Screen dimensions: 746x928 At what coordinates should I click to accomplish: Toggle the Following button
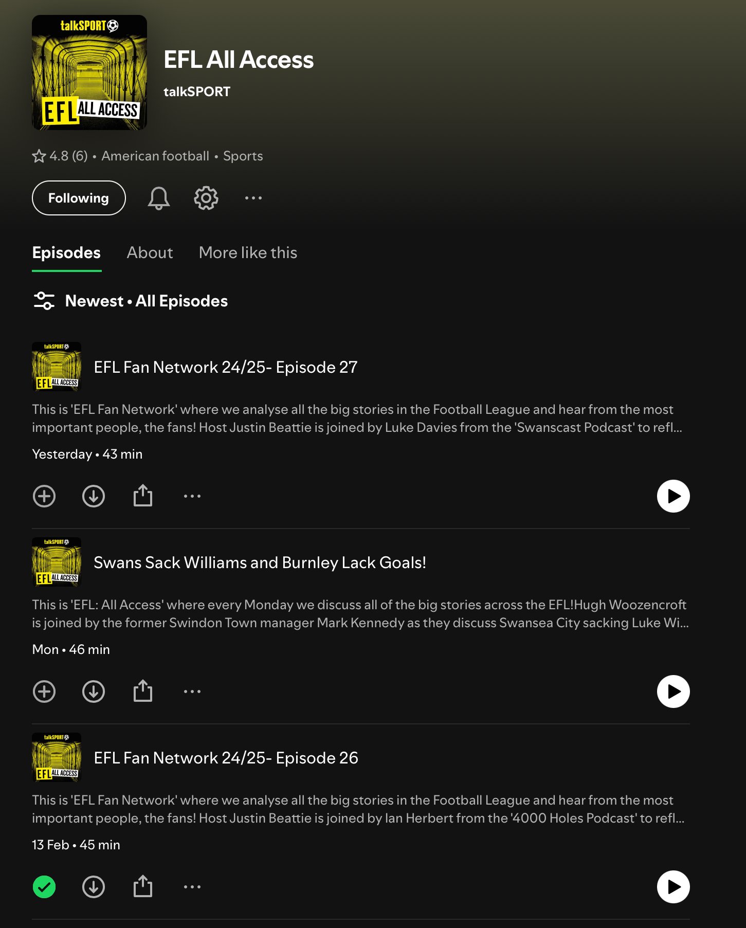(79, 198)
